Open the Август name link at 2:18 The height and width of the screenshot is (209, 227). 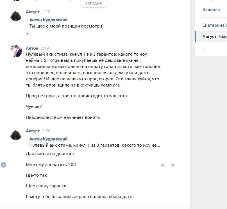click(x=33, y=12)
